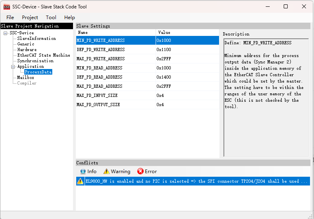Select the MIN_PD_WRITE_ADDRESS setting row
314x219 pixels.
[147, 40]
